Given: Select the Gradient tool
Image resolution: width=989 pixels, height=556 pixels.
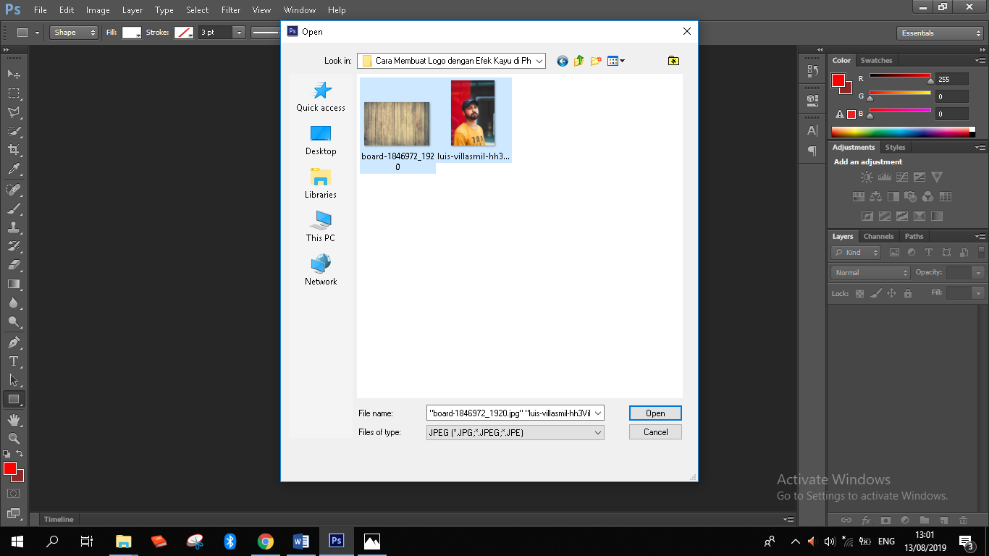Looking at the screenshot, I should [14, 284].
